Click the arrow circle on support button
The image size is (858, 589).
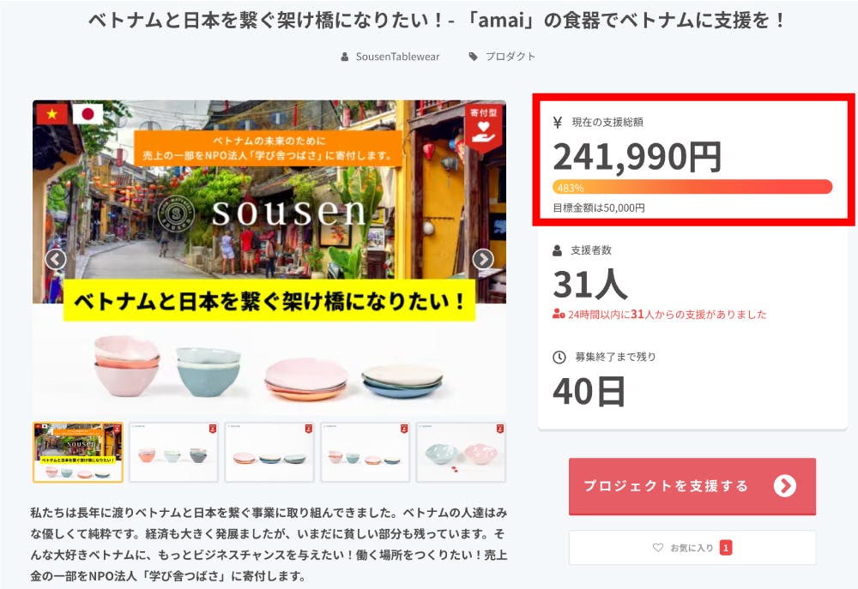(784, 486)
